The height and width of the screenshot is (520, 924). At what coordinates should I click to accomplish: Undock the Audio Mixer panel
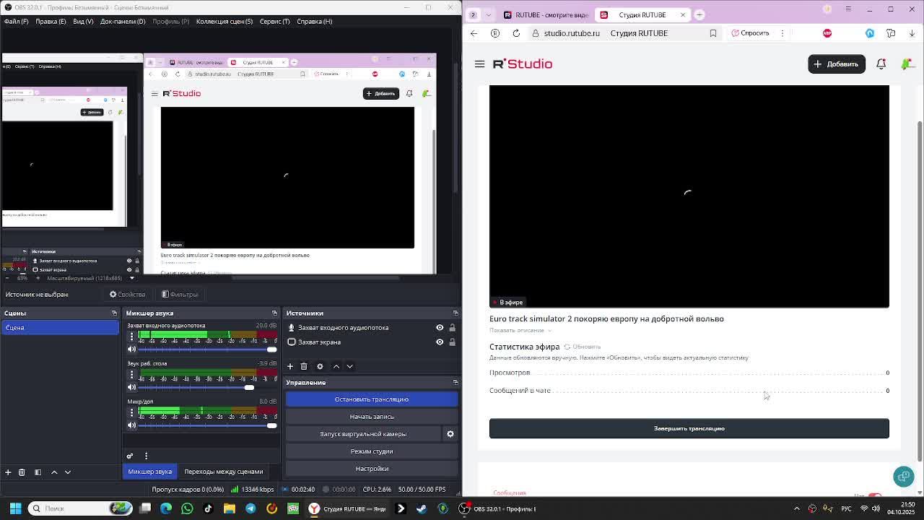[274, 313]
